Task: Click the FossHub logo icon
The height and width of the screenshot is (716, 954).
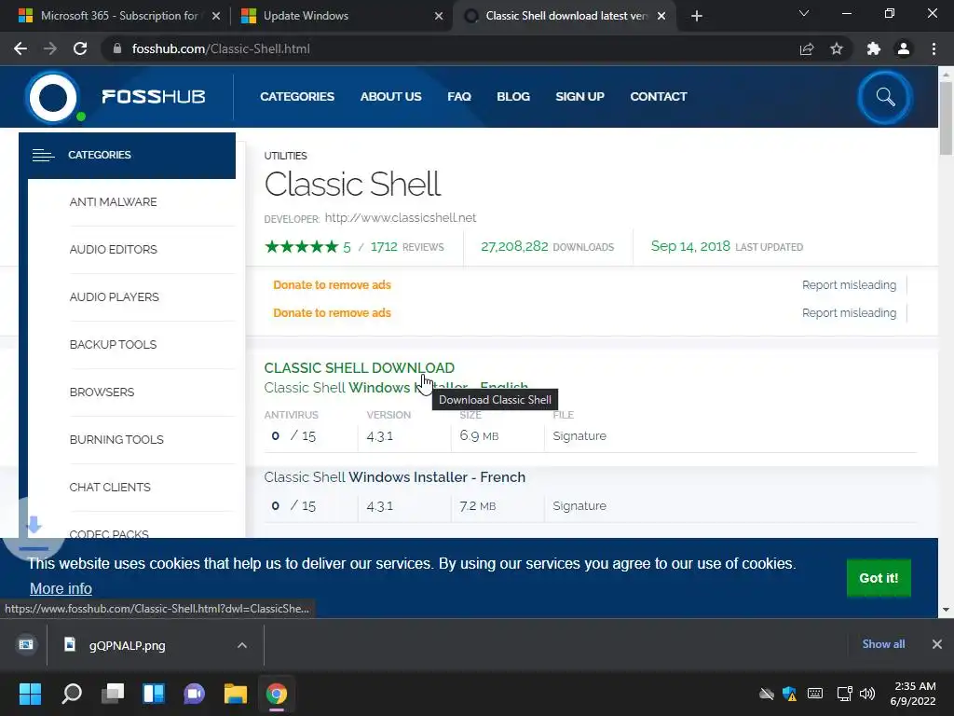Action: tap(53, 97)
